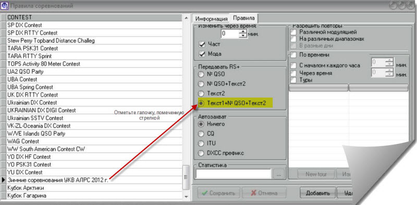The image size is (417, 205).
Task: Enable the По времени checkbox
Action: pyautogui.click(x=293, y=55)
